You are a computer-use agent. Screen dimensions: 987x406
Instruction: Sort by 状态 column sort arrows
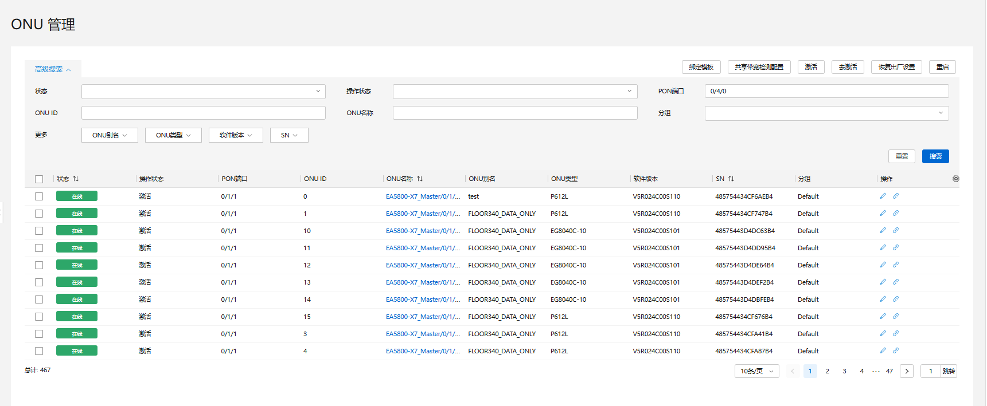(76, 179)
